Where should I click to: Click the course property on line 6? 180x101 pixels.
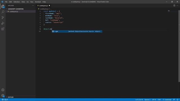click(48, 22)
